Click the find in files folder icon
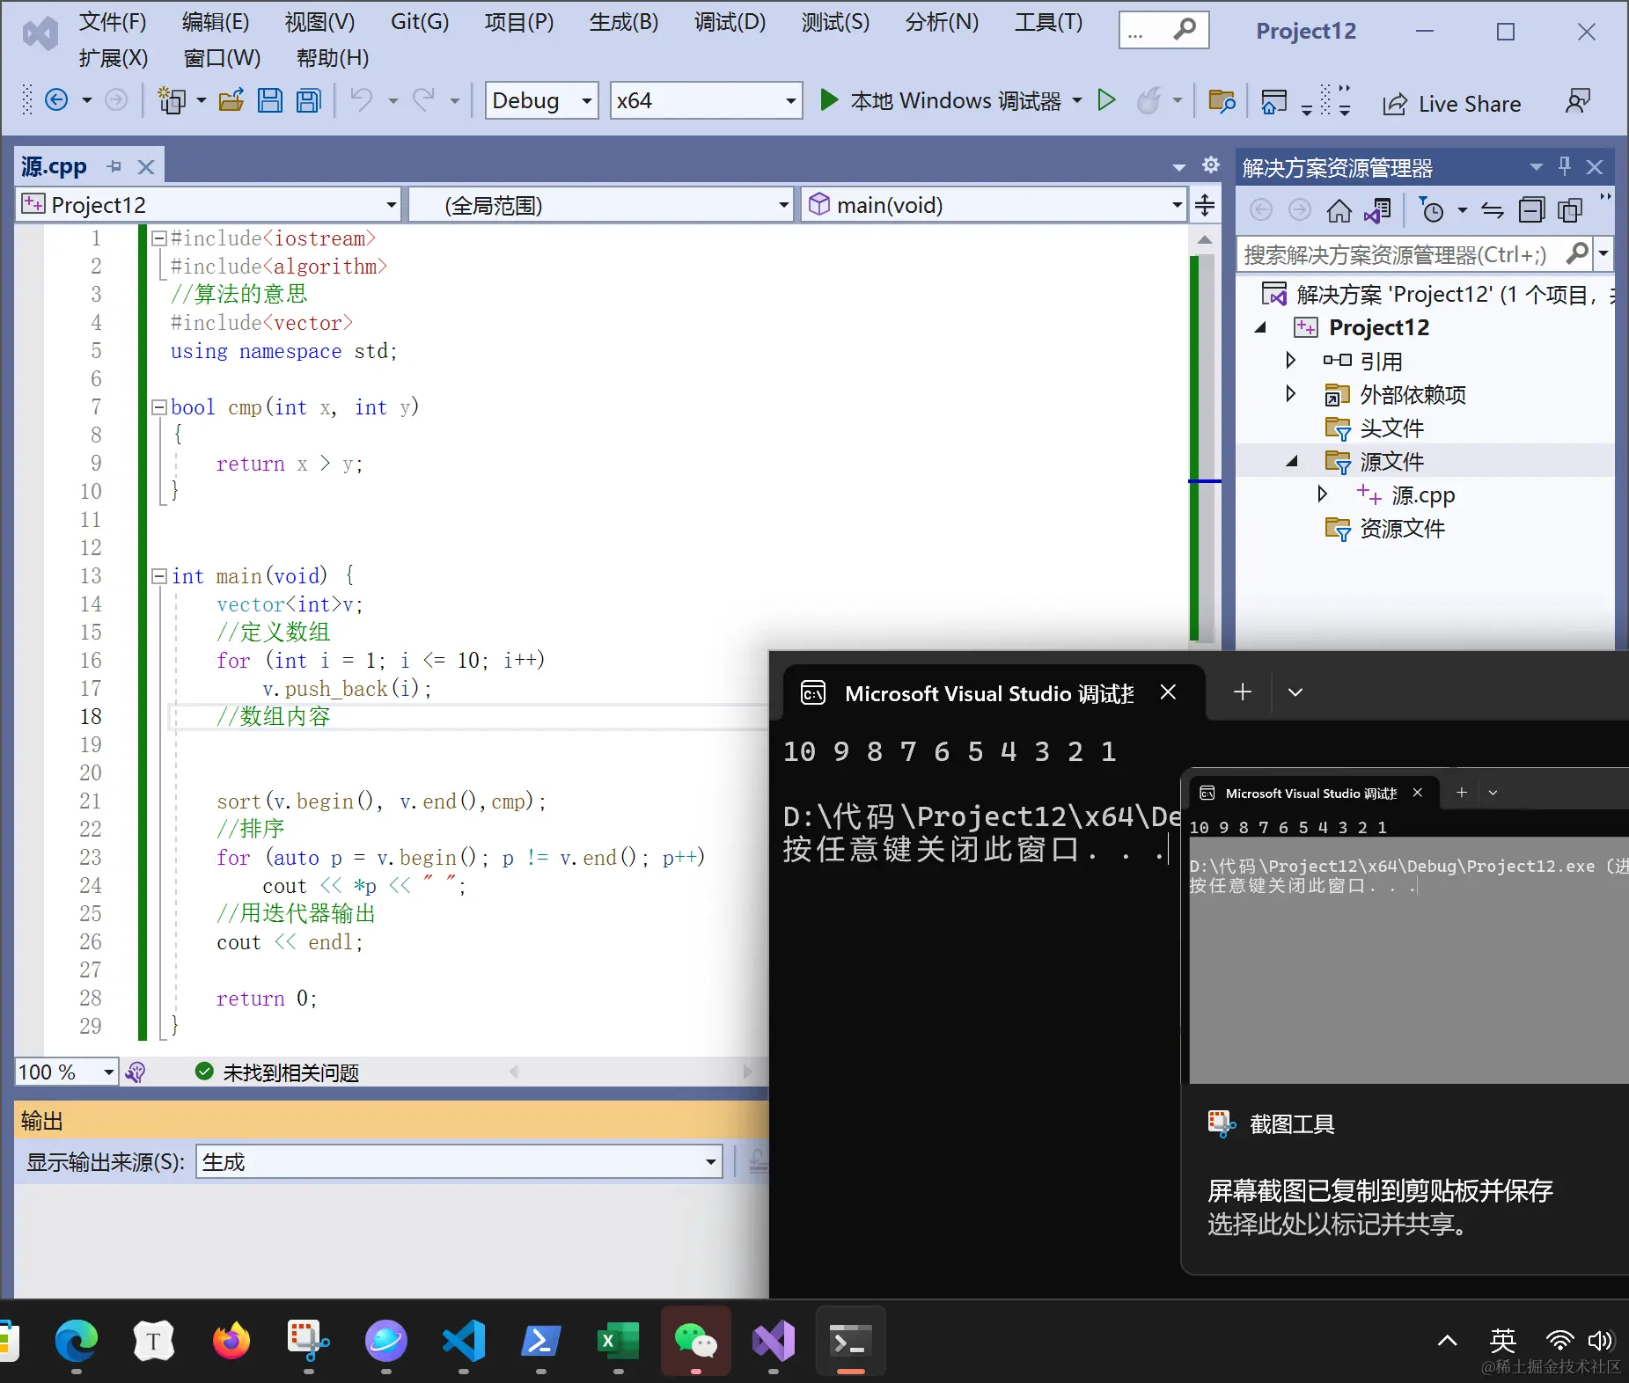 1222,101
